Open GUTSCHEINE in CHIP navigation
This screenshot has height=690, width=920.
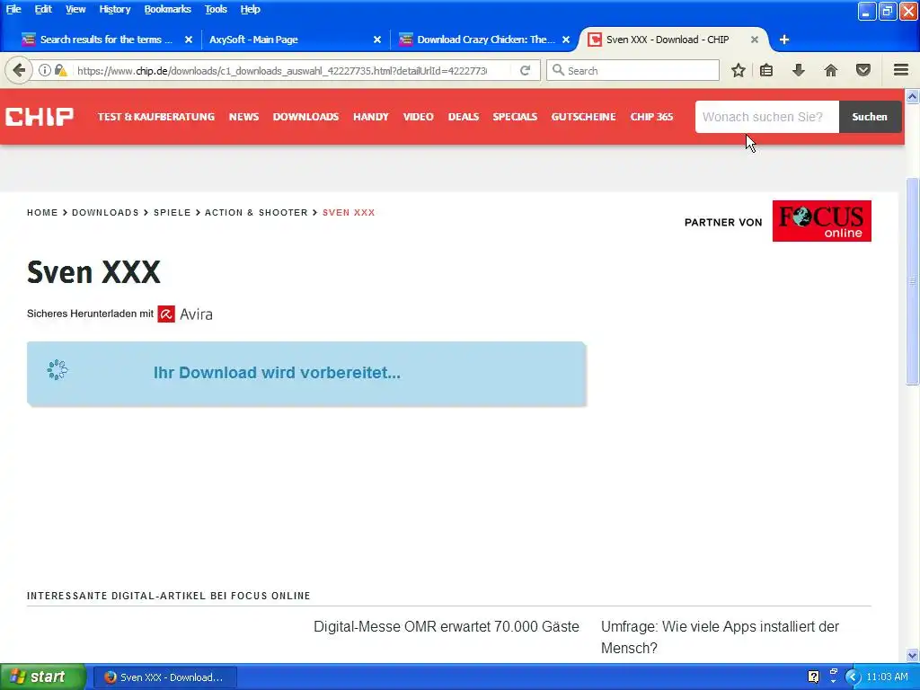[x=583, y=117]
